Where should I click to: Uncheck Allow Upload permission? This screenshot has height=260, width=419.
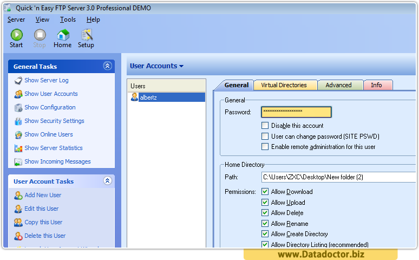click(265, 202)
